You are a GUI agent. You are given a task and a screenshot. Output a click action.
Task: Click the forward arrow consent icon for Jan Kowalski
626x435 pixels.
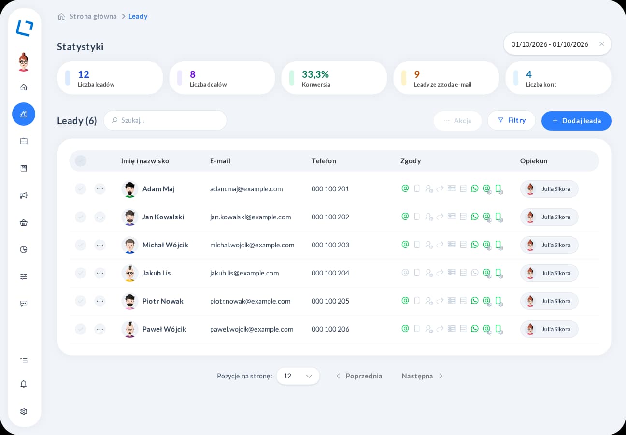tap(440, 217)
